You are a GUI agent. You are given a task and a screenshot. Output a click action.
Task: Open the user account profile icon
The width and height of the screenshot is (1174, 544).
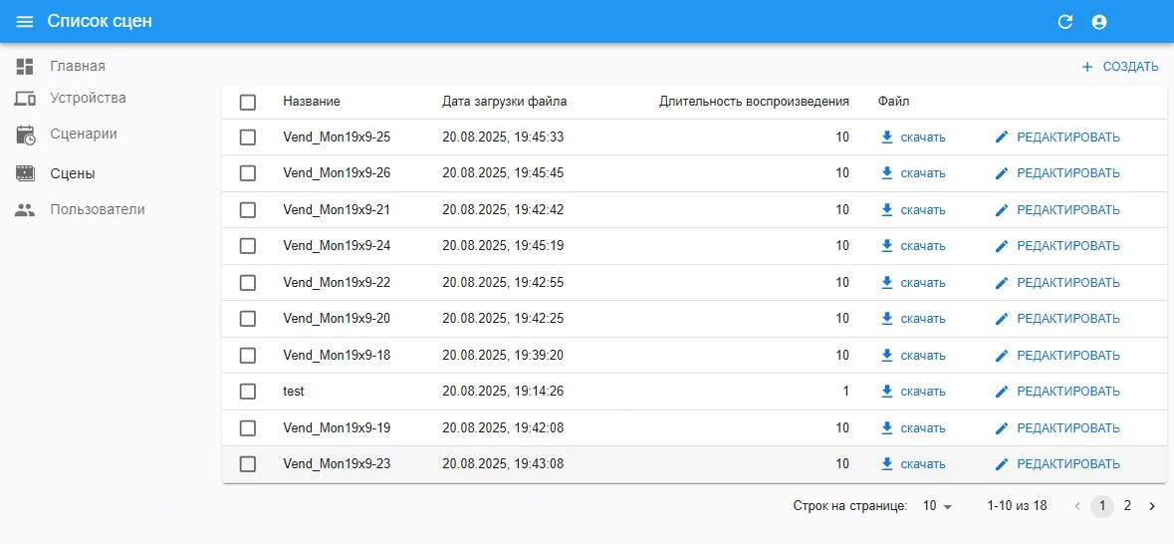(1099, 22)
